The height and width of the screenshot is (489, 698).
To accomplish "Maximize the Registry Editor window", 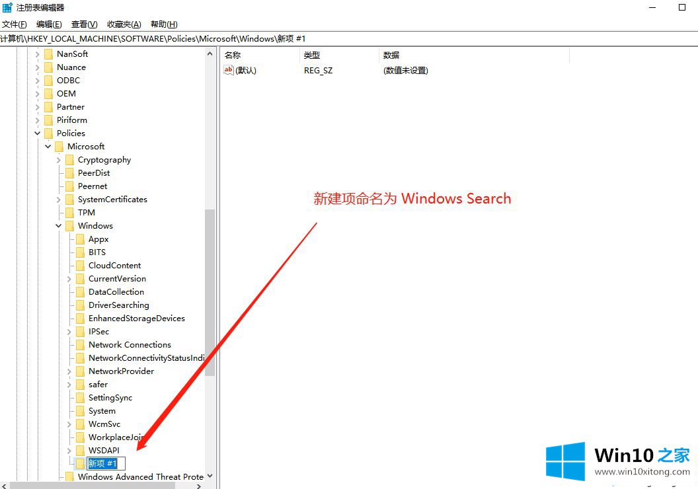I will (x=682, y=7).
